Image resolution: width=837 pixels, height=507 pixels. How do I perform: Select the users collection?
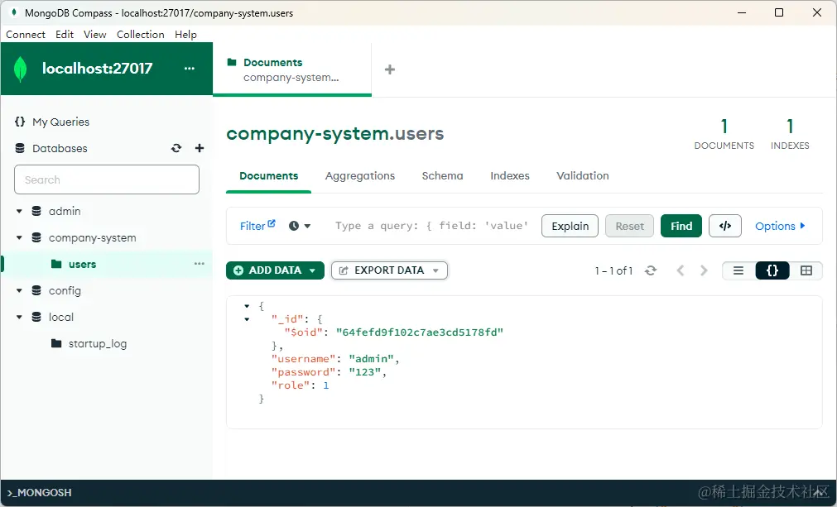pos(82,264)
